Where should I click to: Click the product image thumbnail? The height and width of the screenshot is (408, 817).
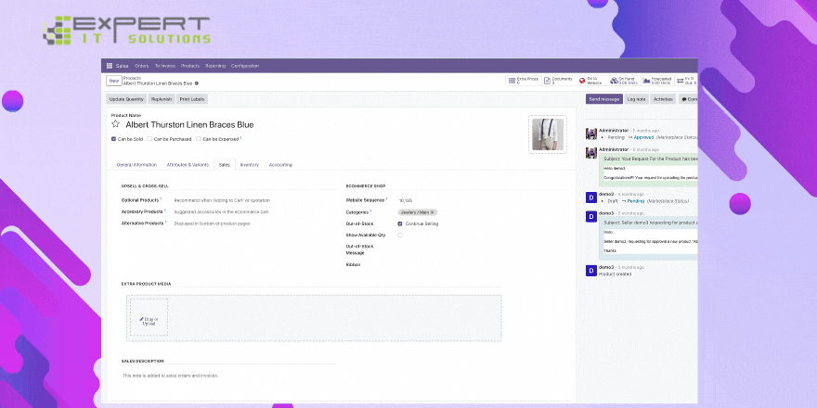coord(547,134)
